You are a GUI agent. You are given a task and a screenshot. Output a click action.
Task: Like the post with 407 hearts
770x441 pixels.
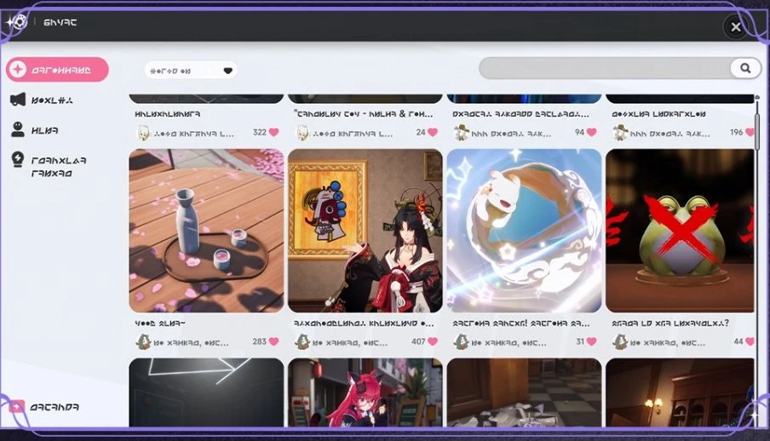[433, 341]
